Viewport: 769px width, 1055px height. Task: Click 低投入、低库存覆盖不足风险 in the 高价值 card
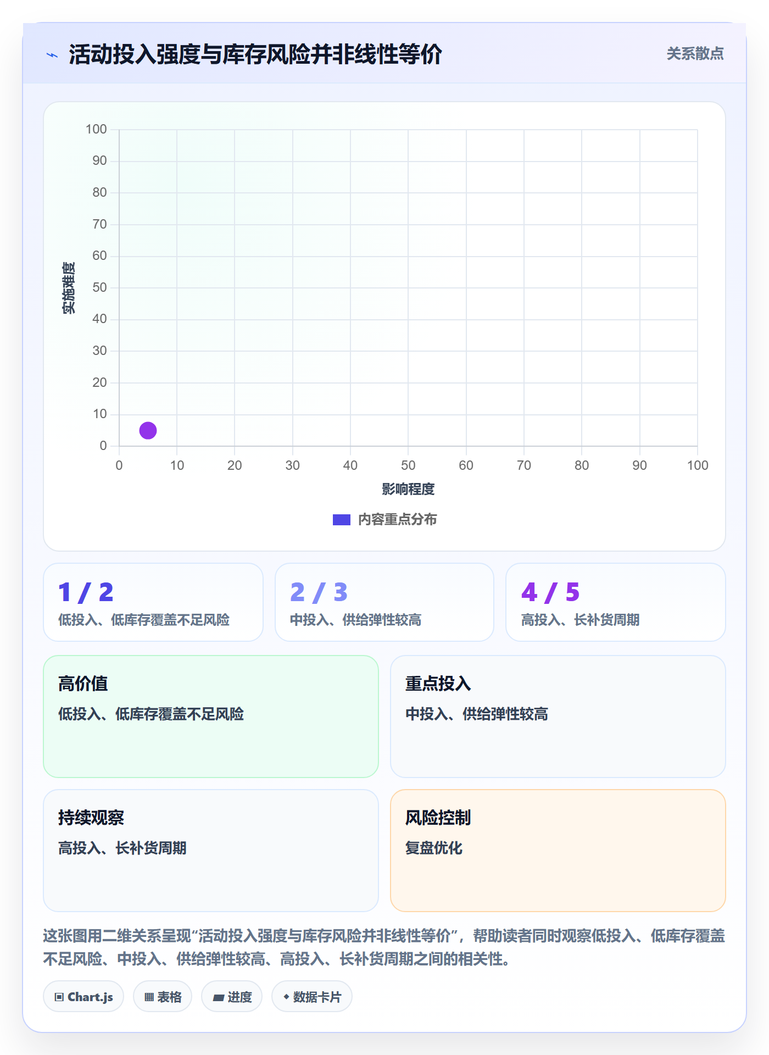click(x=151, y=714)
